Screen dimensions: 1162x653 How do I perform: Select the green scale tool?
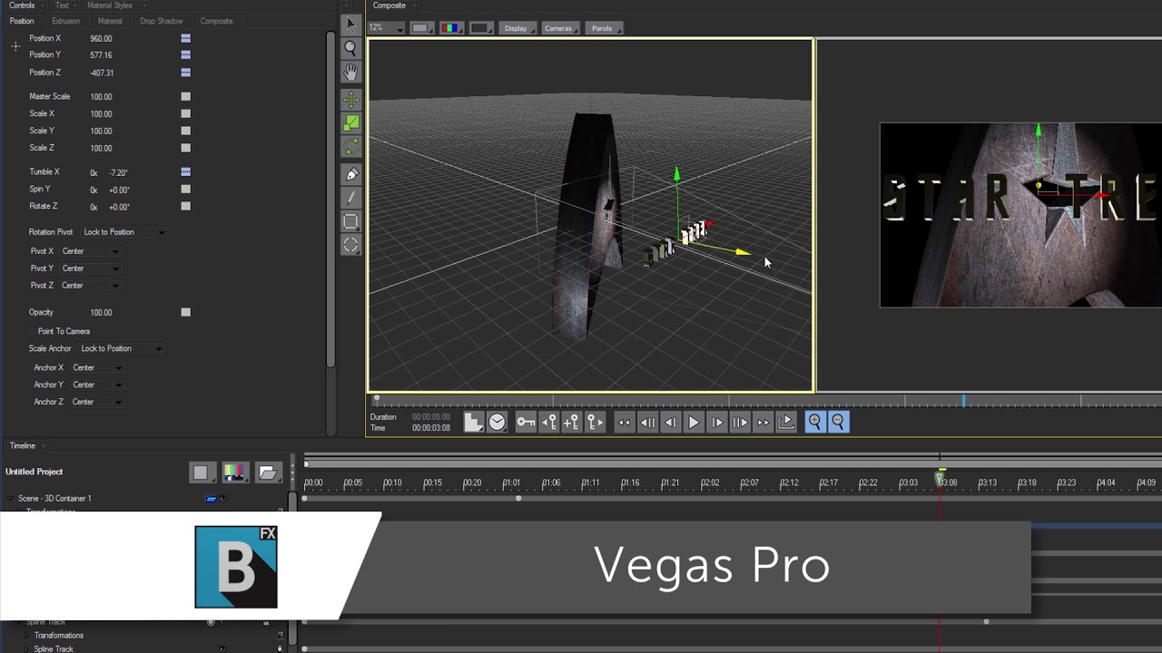click(351, 122)
